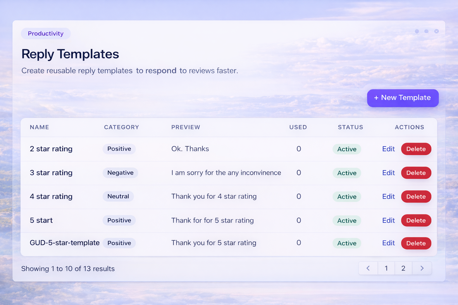This screenshot has height=305, width=458.
Task: Edit the 2 star rating template
Action: coord(388,149)
